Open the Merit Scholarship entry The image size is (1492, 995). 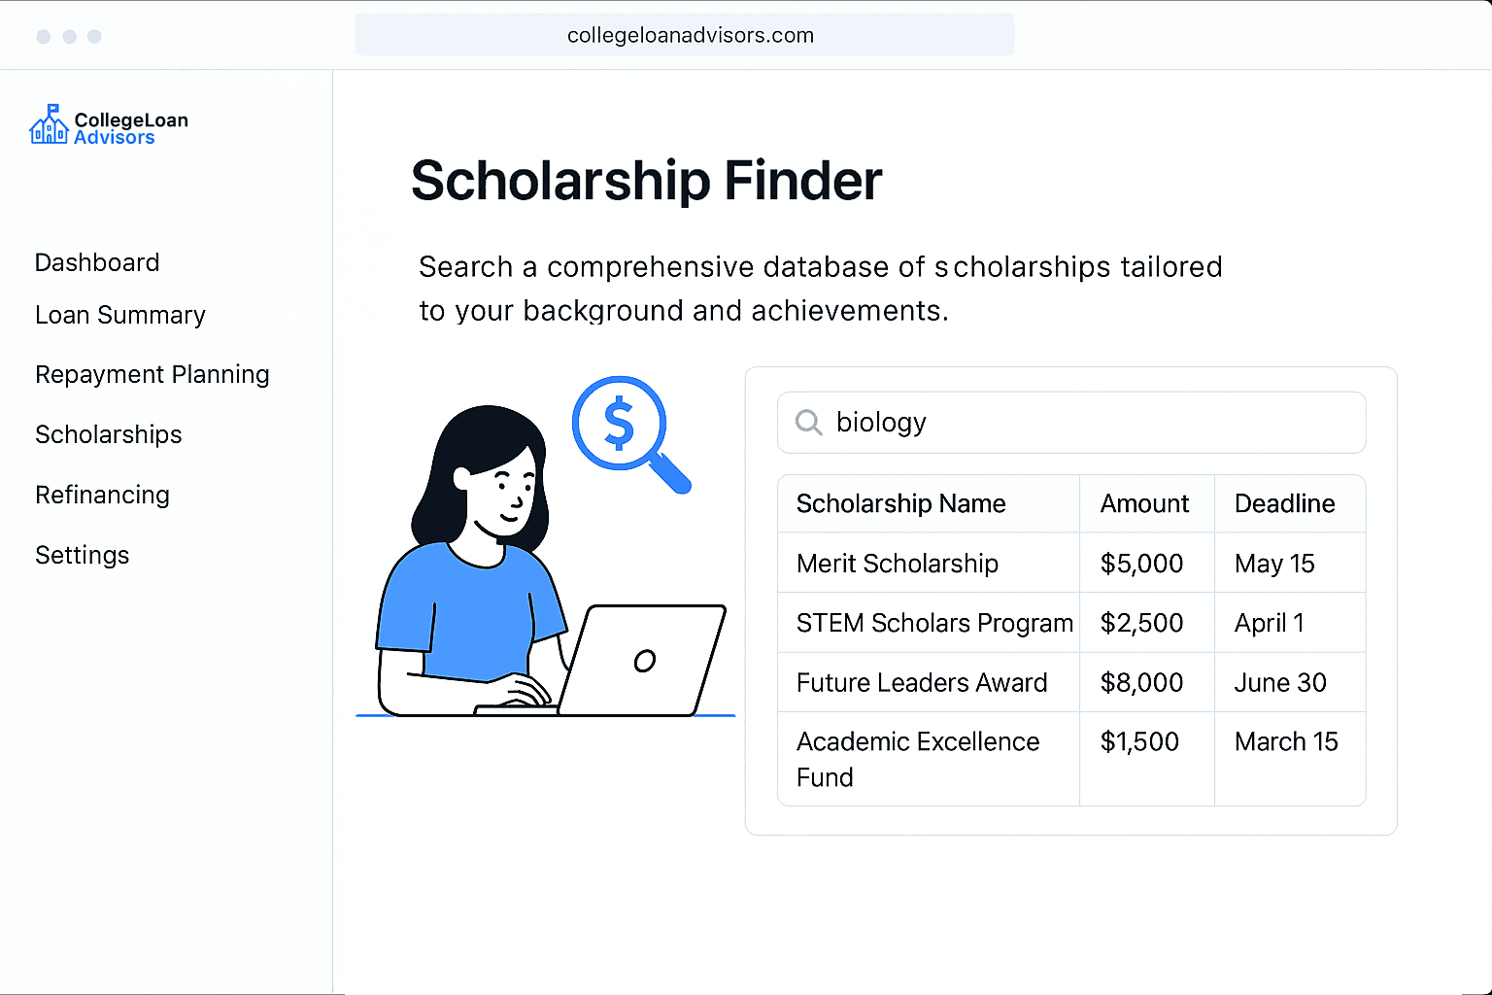898,564
